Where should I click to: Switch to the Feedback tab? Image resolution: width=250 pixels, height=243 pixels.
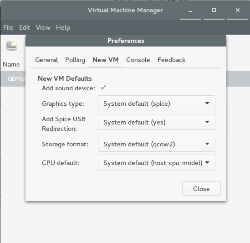tap(171, 60)
